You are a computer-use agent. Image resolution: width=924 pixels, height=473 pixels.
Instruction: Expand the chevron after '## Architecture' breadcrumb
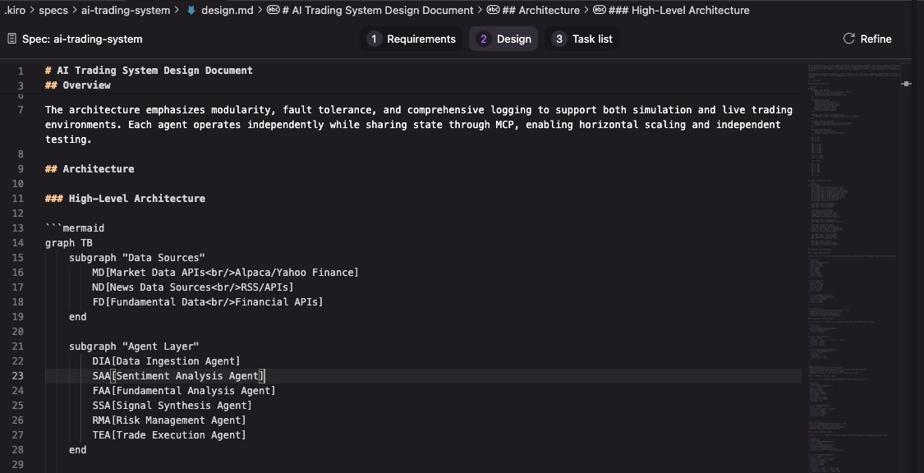click(x=586, y=10)
